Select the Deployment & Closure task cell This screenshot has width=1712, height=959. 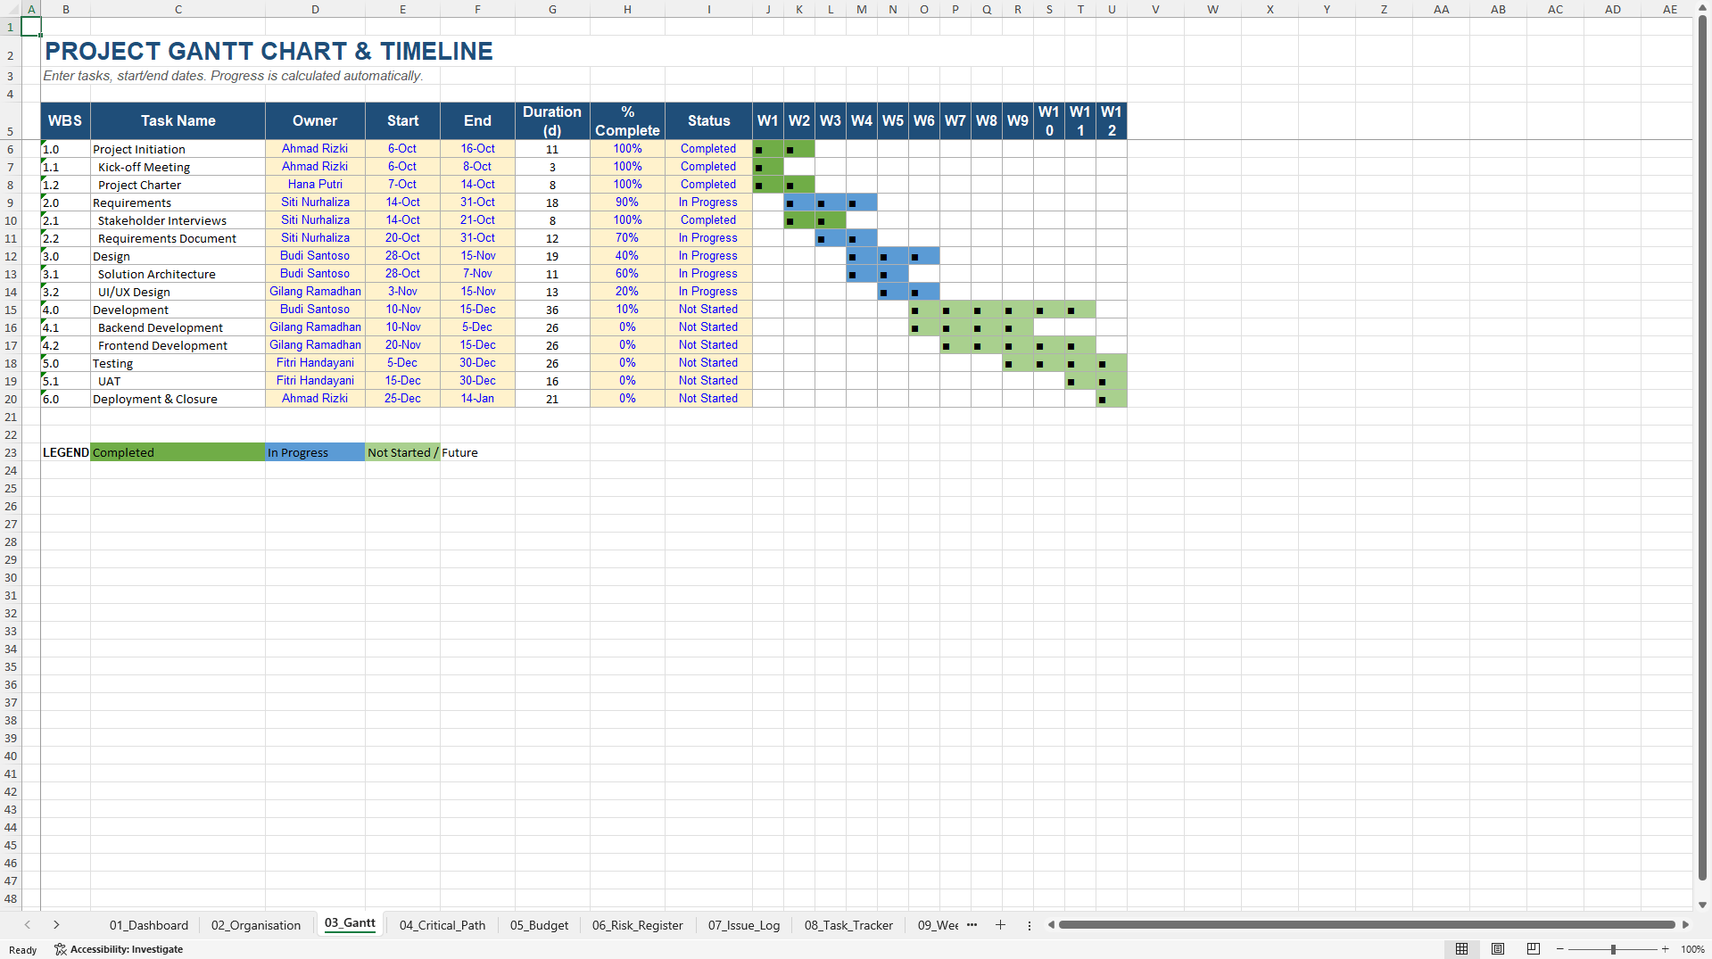click(x=178, y=399)
